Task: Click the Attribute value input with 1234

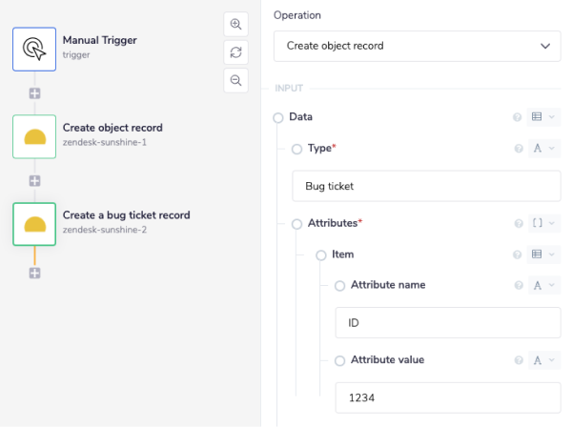Action: coord(447,397)
